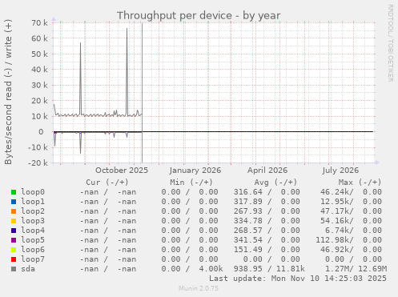Viewport: 398px width, 297px height.
Task: Click the red loop7 legend color swatch
Action: [14, 259]
